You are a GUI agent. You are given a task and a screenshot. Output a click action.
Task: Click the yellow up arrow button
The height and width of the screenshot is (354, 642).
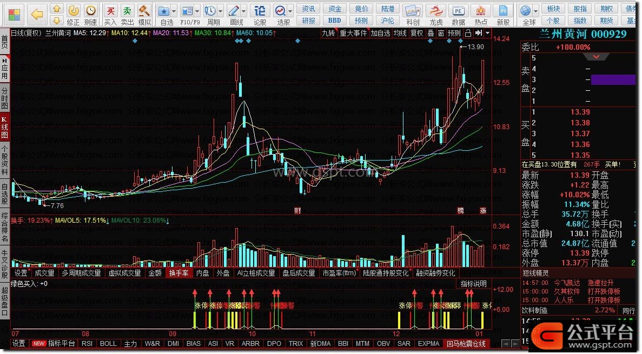(56, 9)
